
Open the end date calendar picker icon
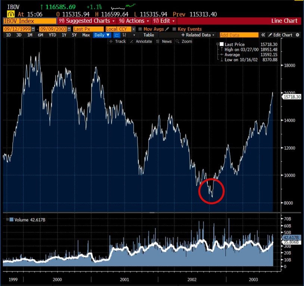pyautogui.click(x=69, y=29)
